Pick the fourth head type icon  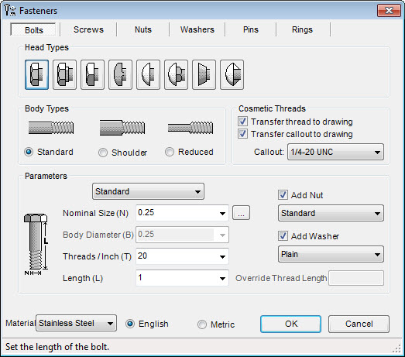[120, 74]
